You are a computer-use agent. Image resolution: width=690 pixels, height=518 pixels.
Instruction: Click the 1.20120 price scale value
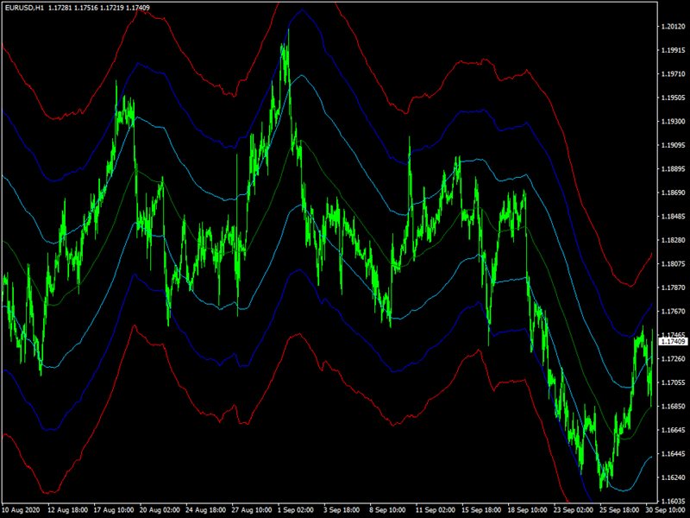point(674,27)
